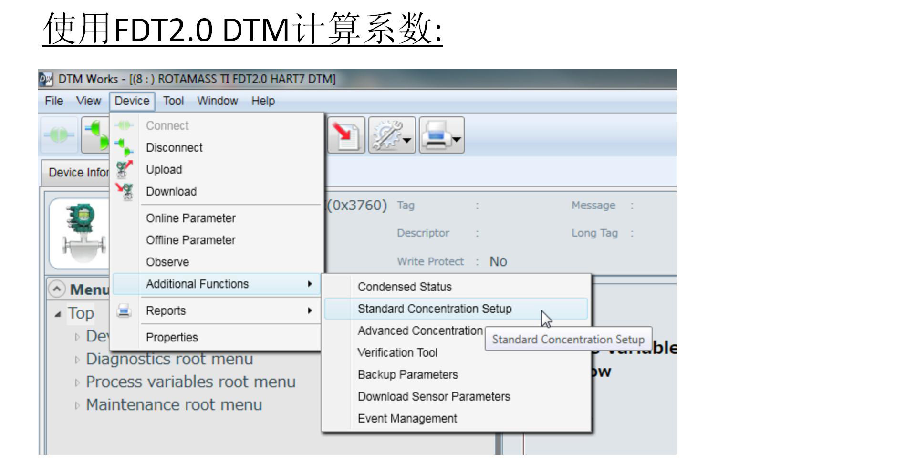
Task: Select Advanced Concentration entry
Action: coord(420,331)
